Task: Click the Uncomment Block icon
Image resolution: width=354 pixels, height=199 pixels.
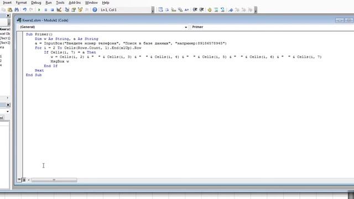Action: click(222, 10)
